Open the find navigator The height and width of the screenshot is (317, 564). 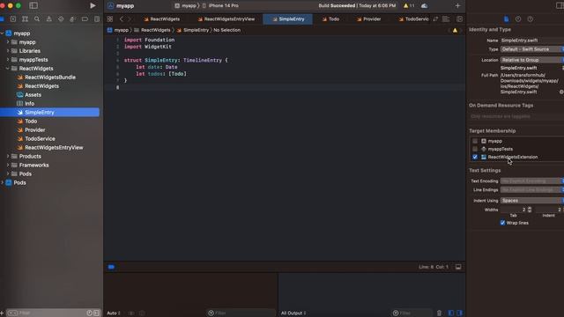coord(37,19)
